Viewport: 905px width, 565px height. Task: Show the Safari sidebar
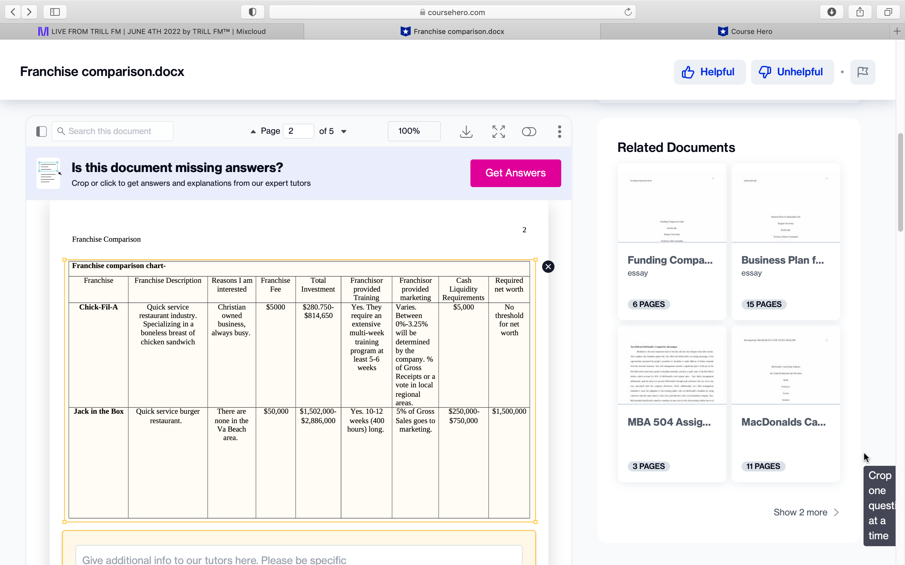point(55,12)
